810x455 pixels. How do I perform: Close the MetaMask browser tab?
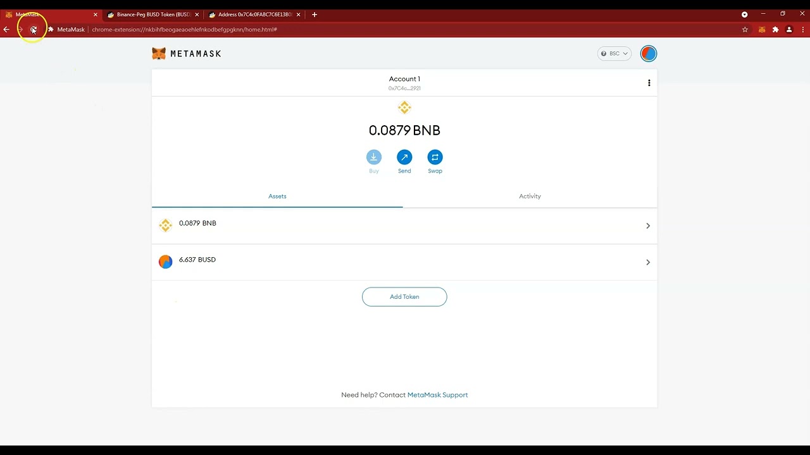pyautogui.click(x=96, y=15)
